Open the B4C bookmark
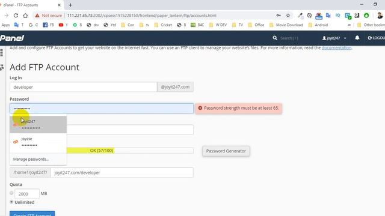Viewport: 385px width, 216px height. [x=197, y=25]
